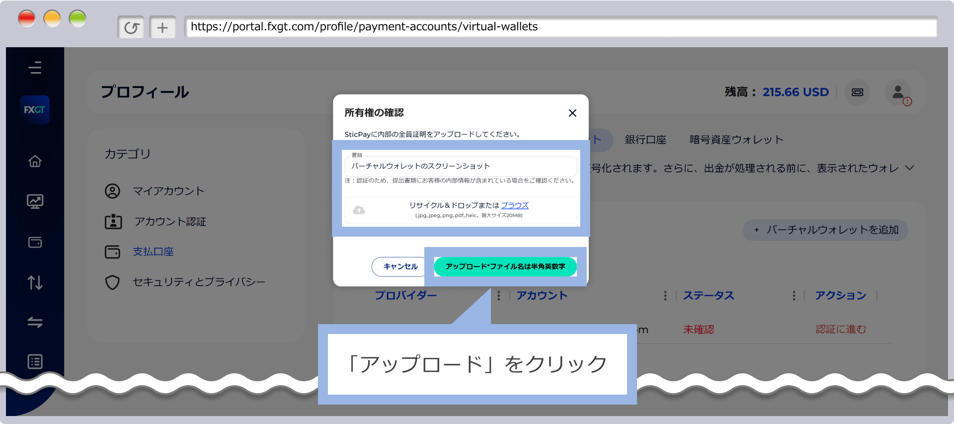The image size is (954, 424).
Task: Click 認証に進む link in table row
Action: 841,329
